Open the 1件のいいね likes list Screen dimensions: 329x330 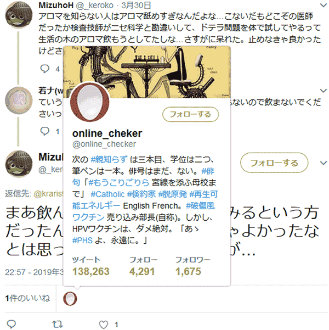point(27,298)
